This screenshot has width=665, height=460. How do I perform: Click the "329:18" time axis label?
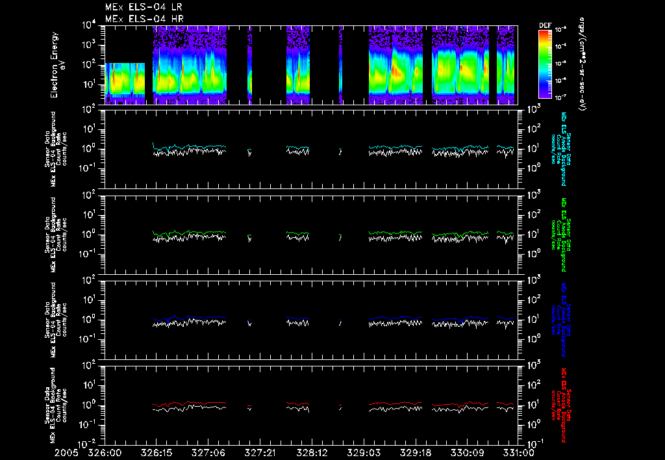pyautogui.click(x=416, y=453)
